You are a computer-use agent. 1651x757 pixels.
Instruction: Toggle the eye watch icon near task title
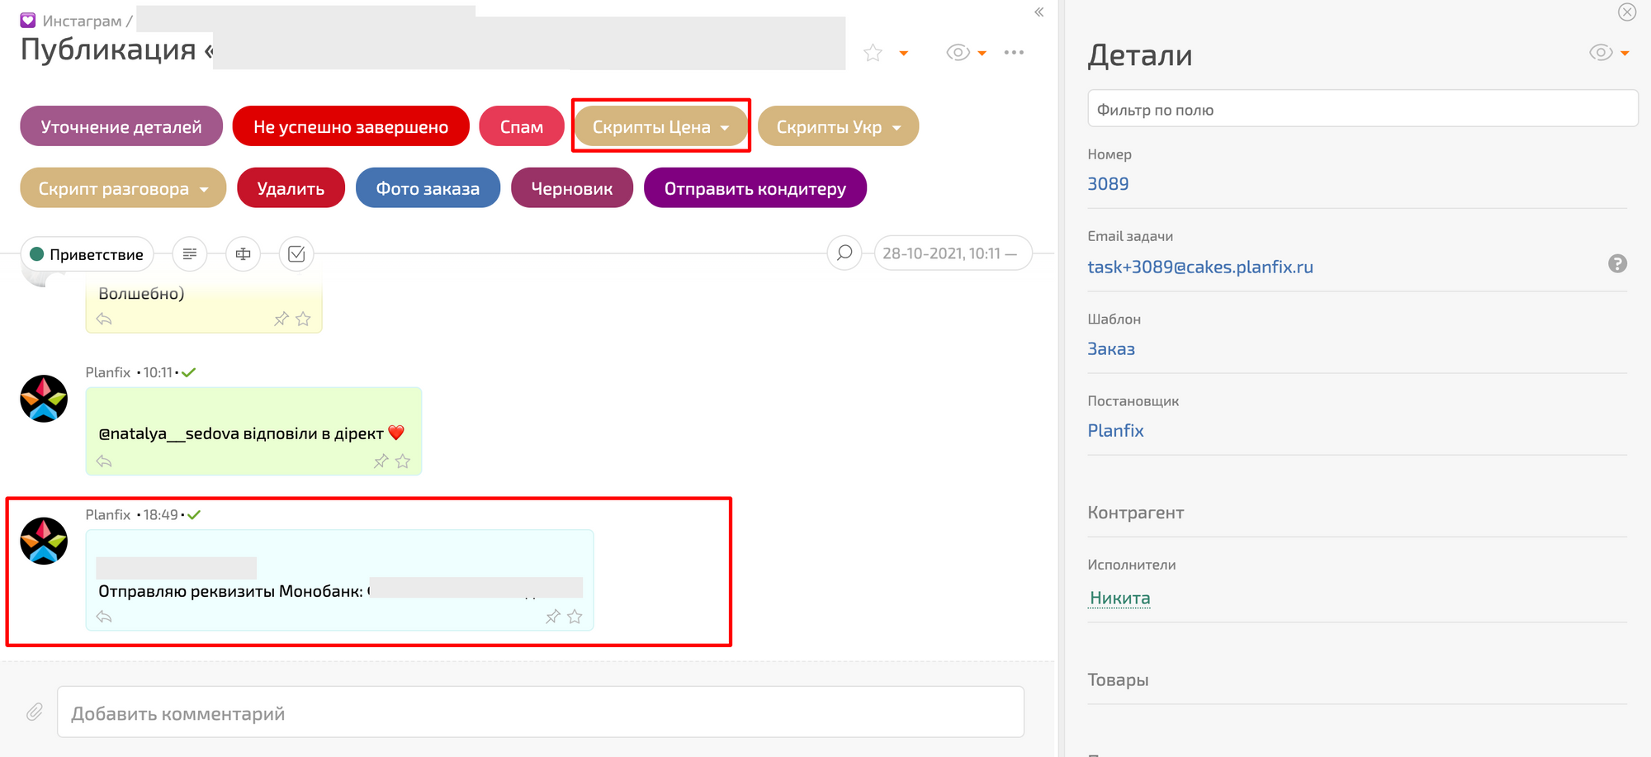[958, 53]
